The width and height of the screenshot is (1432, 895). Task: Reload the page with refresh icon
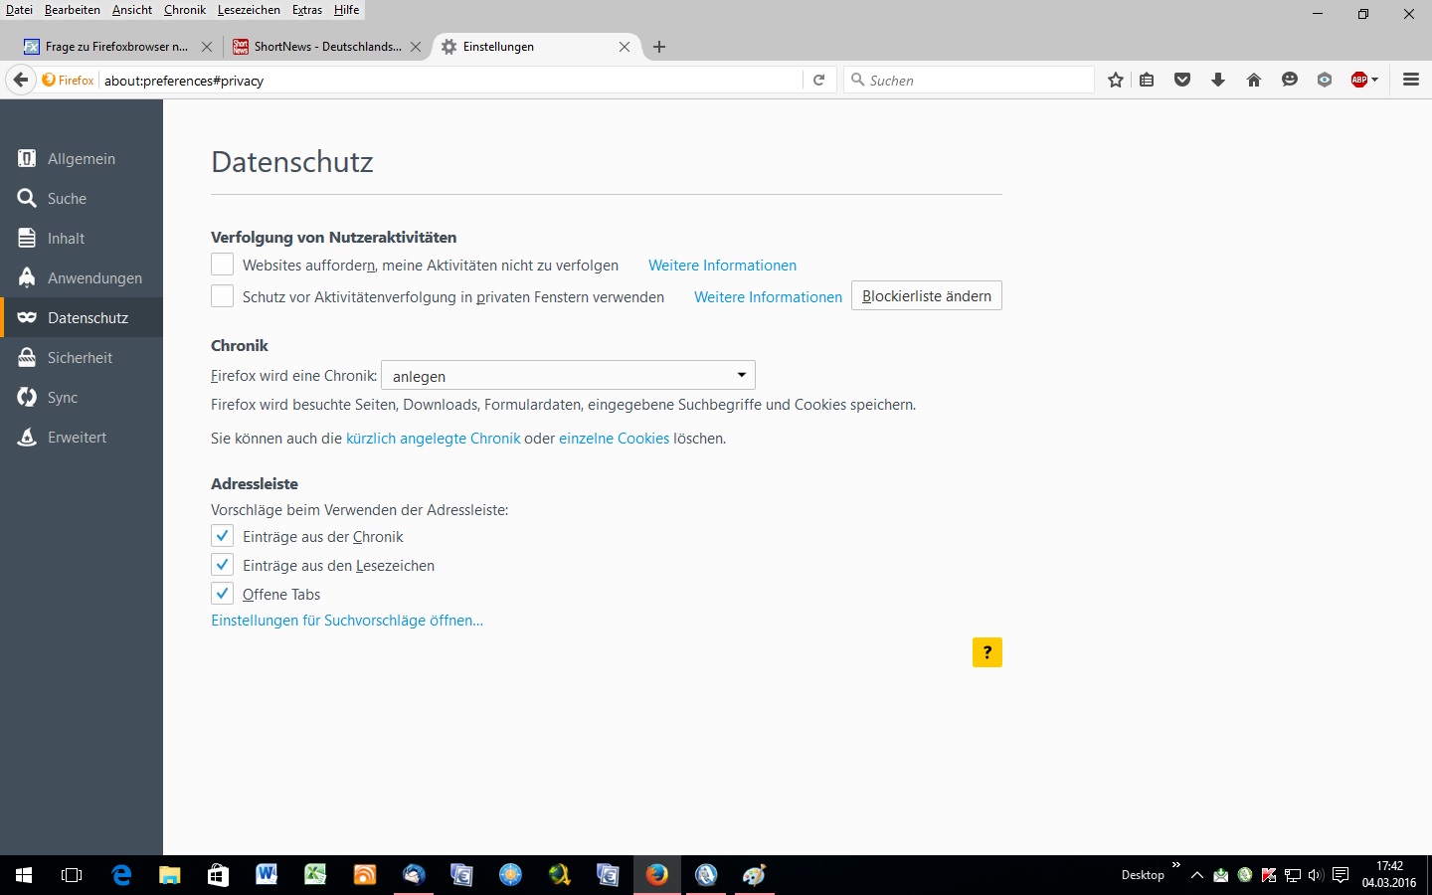pyautogui.click(x=818, y=81)
